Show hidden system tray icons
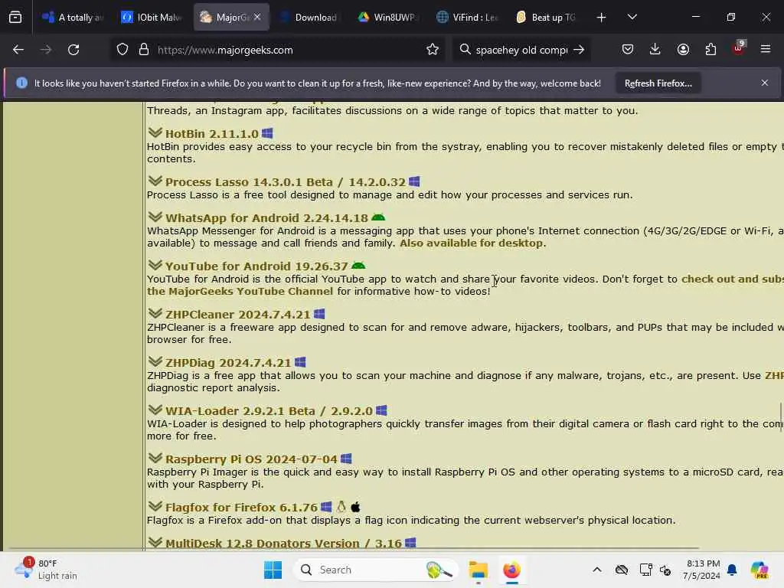The image size is (784, 588). 597,570
